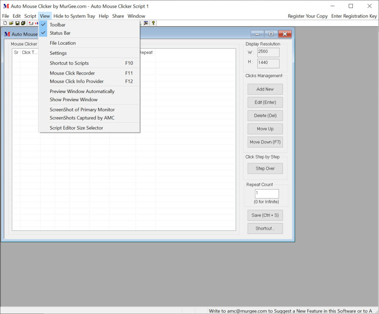379x314 pixels.
Task: Click the Save All stacked disks icon
Action: 23,23
